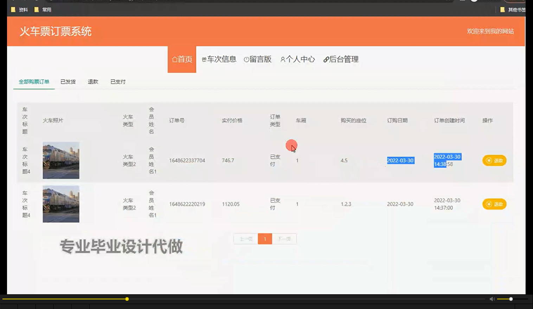Open the 资料 bookmarks folder icon
The height and width of the screenshot is (309, 533).
coord(13,9)
